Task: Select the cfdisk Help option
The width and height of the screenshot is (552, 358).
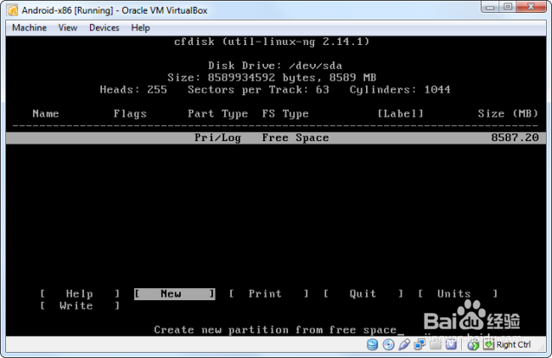Action: point(80,293)
